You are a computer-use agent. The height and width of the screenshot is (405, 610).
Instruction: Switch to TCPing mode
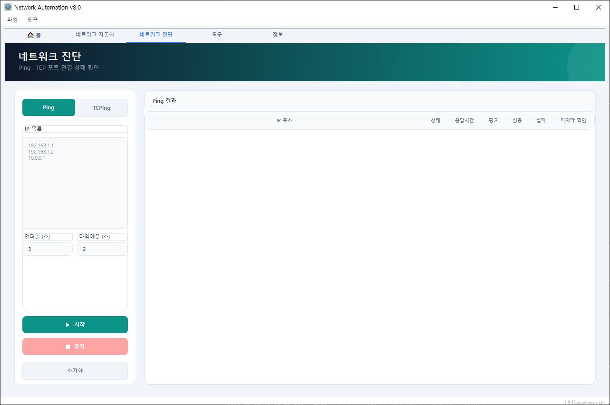[x=101, y=108]
